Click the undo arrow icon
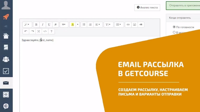This screenshot has height=112, width=200. (26, 31)
